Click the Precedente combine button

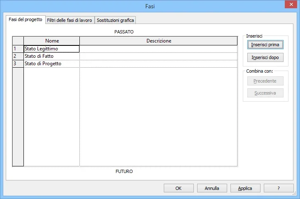pyautogui.click(x=265, y=81)
